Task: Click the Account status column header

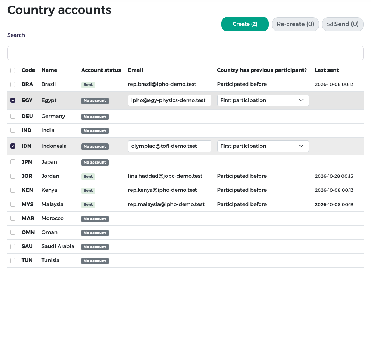Action: tap(101, 70)
